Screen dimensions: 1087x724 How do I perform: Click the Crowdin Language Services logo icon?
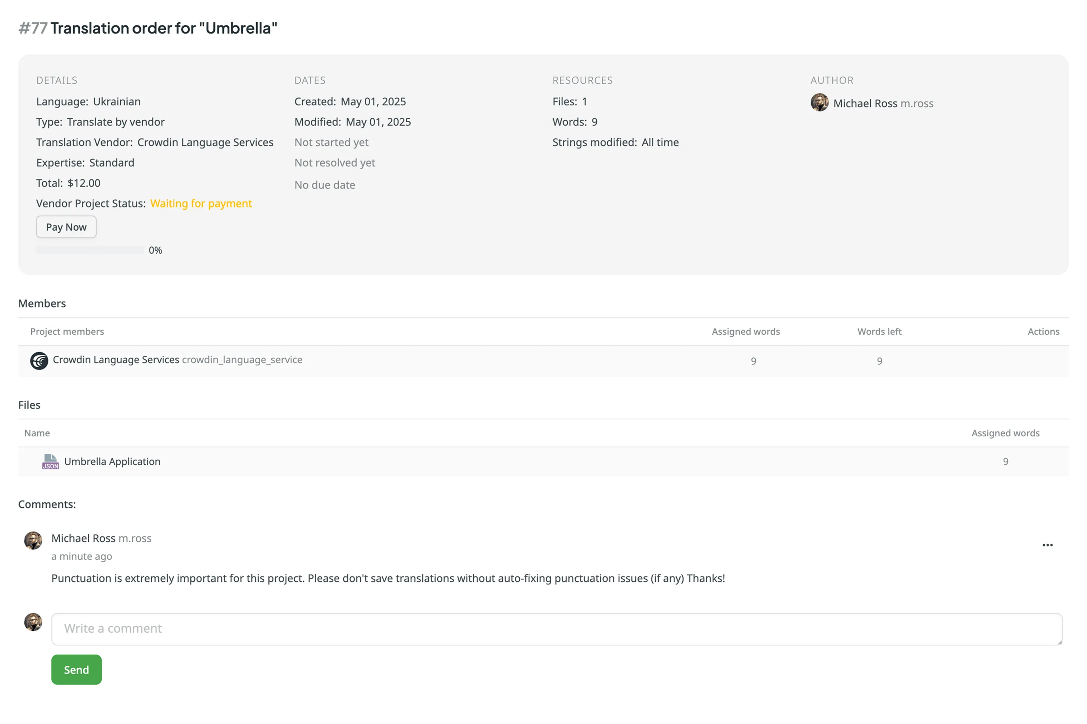pos(39,360)
